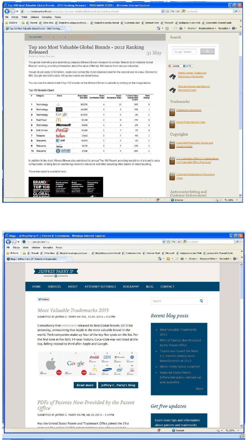The height and width of the screenshot is (440, 246).
Task: Open Bezpieczeństwo dropdown in Trademark Scroll window
Action: click(207, 28)
